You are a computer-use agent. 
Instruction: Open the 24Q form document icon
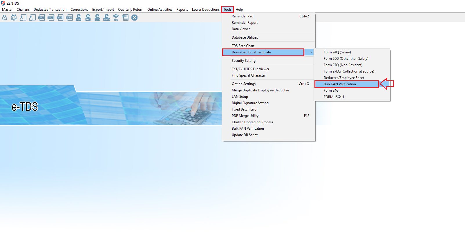(41, 17)
